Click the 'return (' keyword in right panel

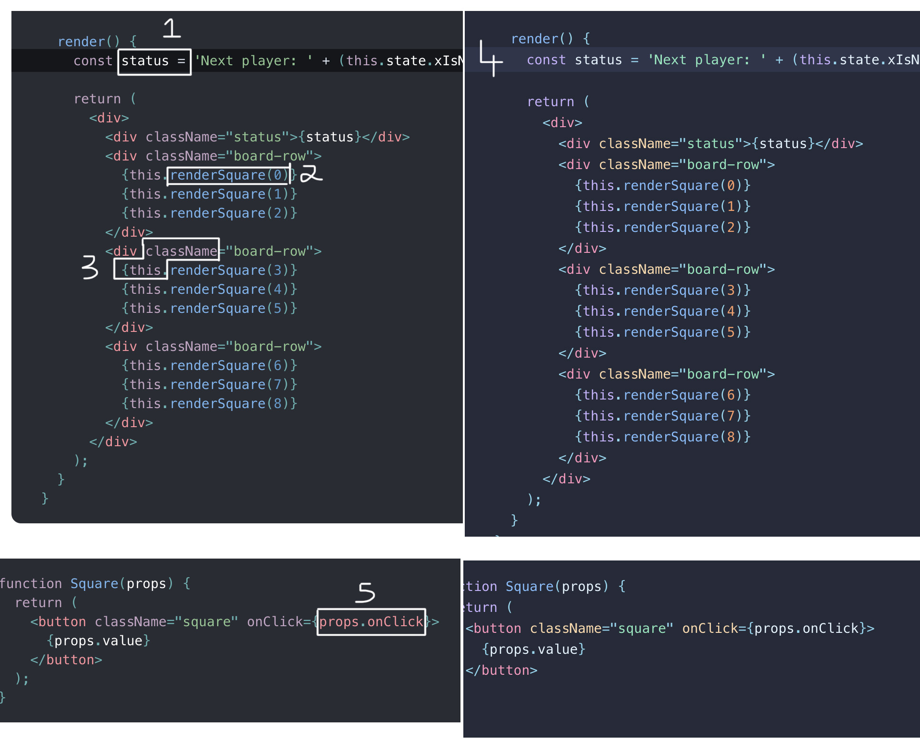(x=558, y=101)
